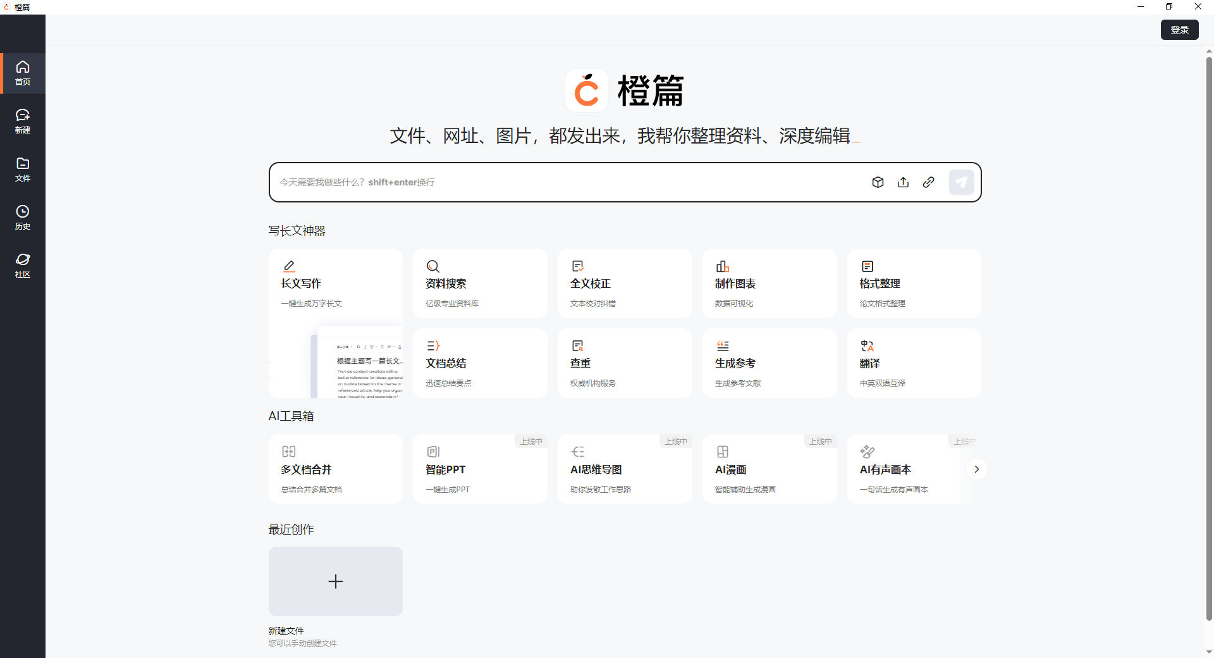This screenshot has height=658, width=1214.
Task: Click the AI思维导图 mind map icon
Action: (x=578, y=452)
